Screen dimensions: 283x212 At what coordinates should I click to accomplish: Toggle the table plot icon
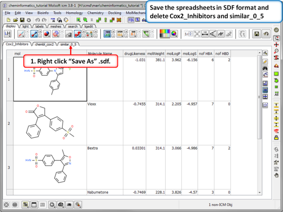(x=265, y=104)
